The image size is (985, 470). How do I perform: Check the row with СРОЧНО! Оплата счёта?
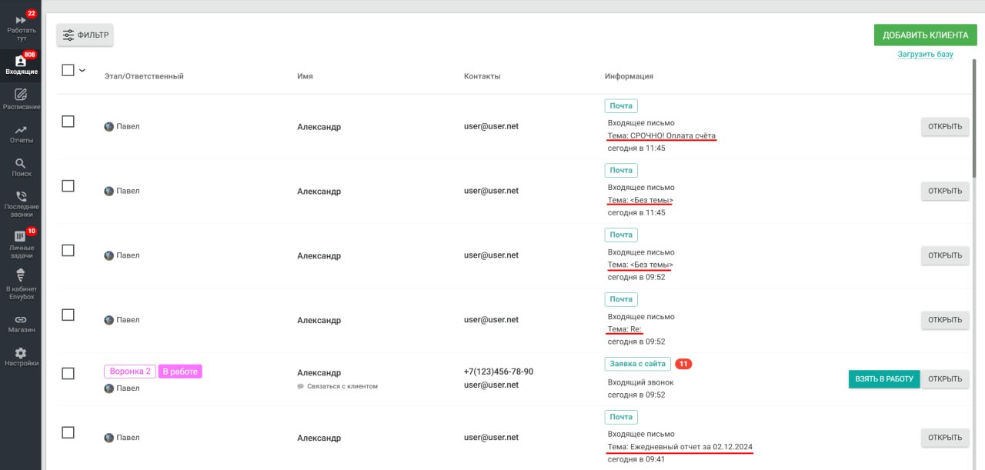pos(68,122)
